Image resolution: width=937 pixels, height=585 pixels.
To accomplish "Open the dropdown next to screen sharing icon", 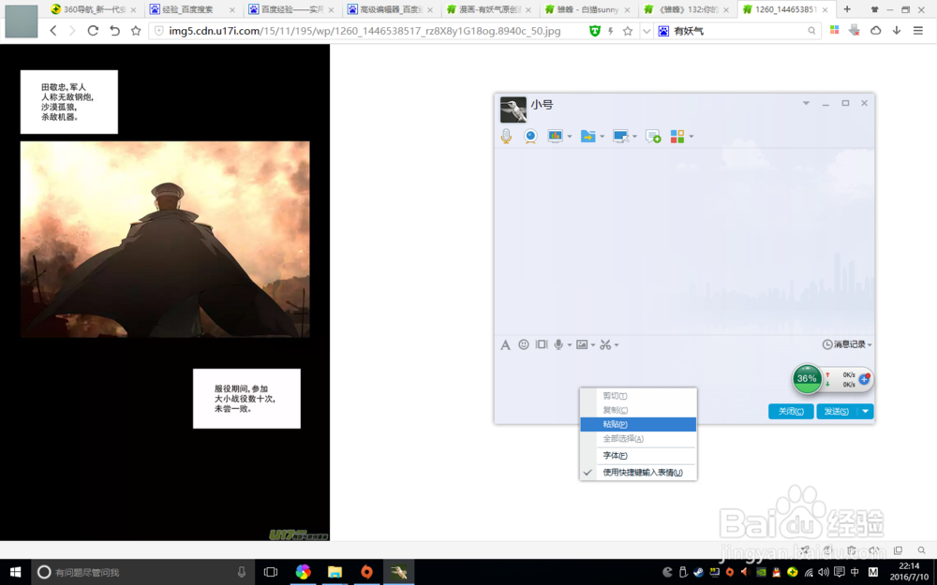I will coord(570,137).
